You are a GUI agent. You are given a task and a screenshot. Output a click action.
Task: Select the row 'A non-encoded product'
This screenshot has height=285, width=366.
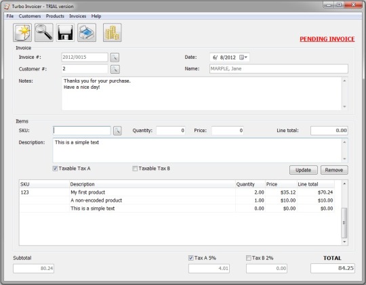coord(177,200)
